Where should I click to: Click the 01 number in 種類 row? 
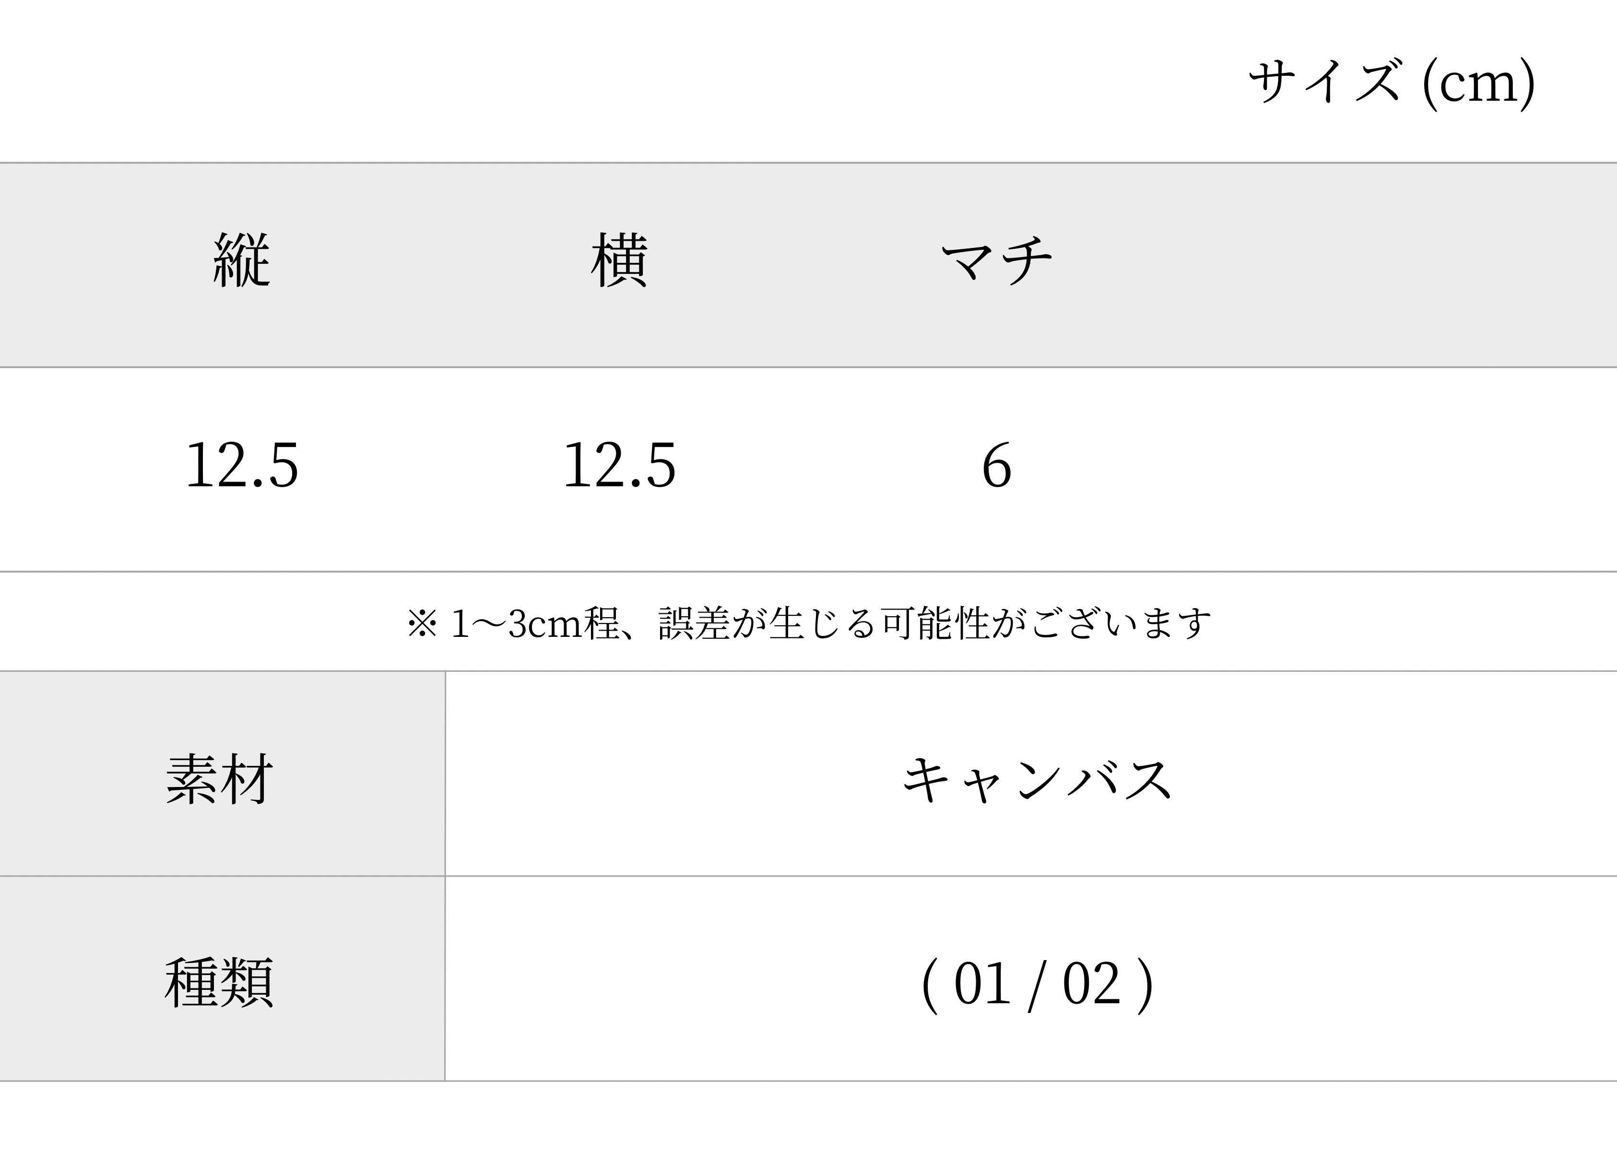(x=982, y=984)
